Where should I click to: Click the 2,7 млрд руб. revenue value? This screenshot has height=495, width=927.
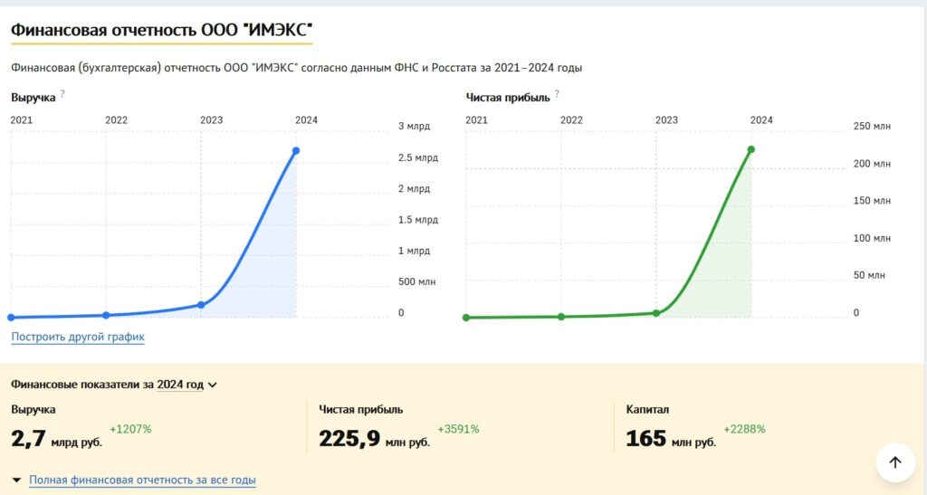pos(57,439)
